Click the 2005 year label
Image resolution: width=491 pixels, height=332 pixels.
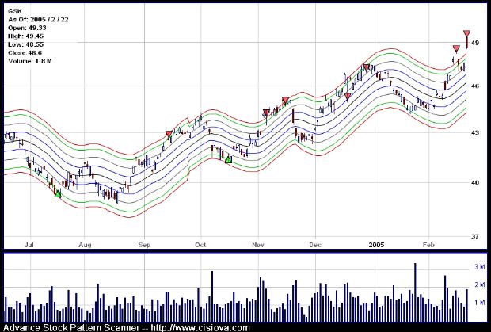376,245
